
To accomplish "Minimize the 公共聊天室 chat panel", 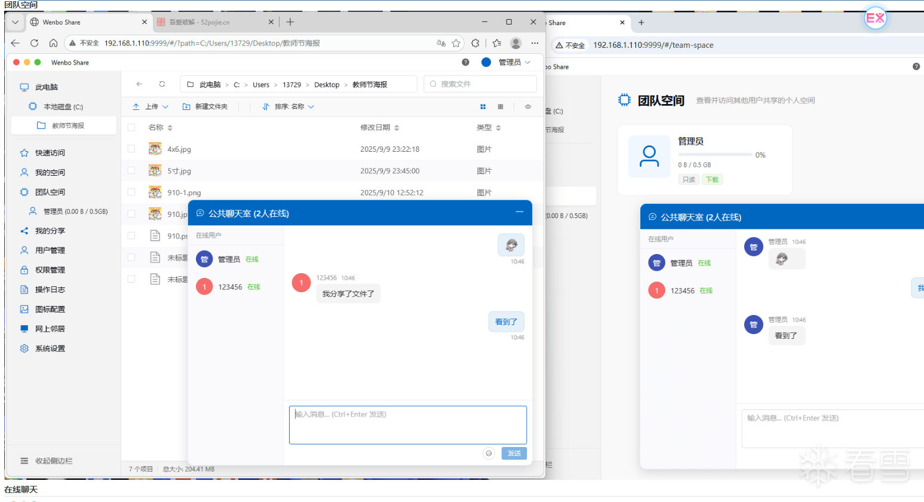I will [x=519, y=212].
